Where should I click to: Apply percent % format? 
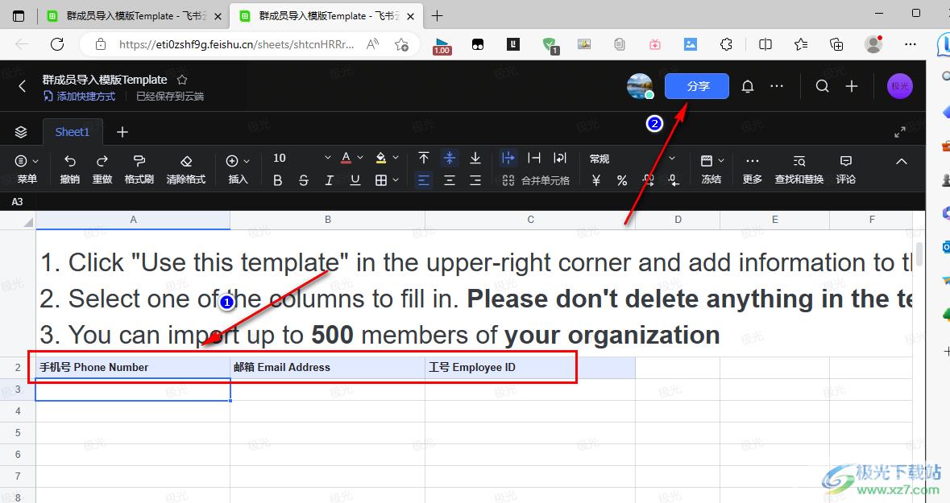(622, 179)
